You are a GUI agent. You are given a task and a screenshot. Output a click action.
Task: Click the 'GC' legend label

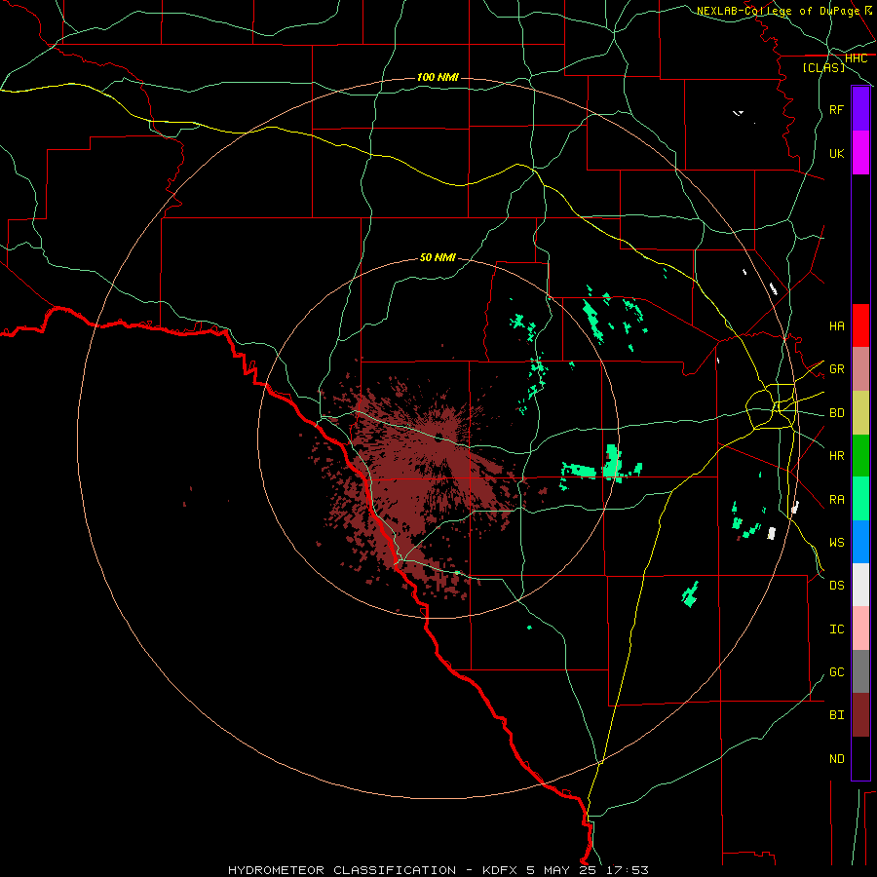point(836,672)
